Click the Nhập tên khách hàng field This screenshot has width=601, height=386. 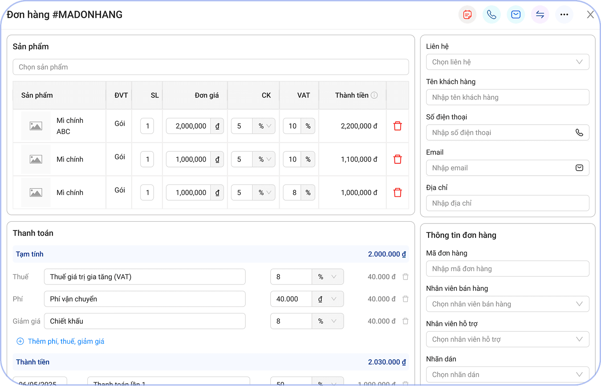tap(507, 97)
